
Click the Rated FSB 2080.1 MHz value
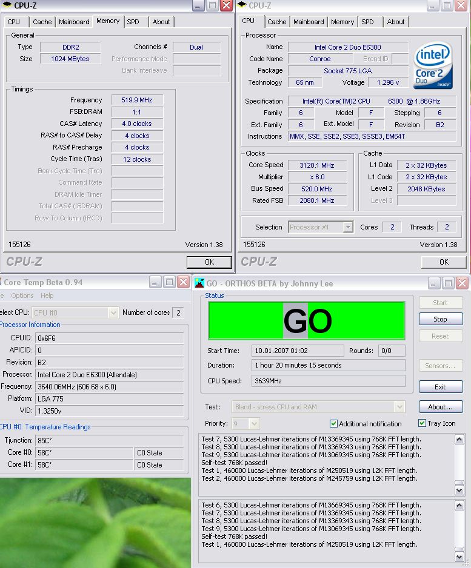[317, 200]
